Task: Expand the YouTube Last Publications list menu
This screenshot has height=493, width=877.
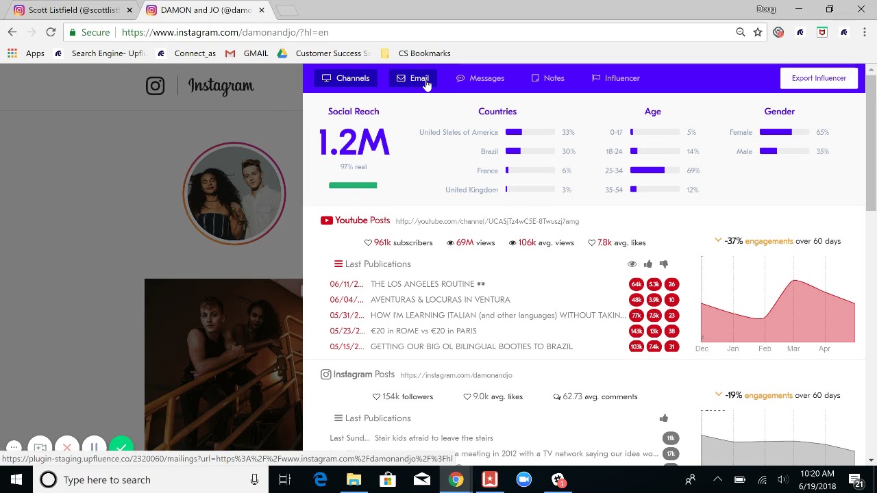Action: point(338,264)
